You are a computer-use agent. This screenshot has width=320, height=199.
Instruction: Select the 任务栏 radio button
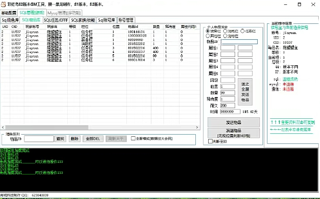pos(243,31)
